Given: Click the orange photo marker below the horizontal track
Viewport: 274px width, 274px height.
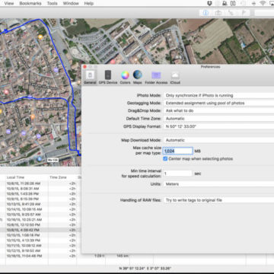Looking at the screenshot, I should click(x=33, y=116).
